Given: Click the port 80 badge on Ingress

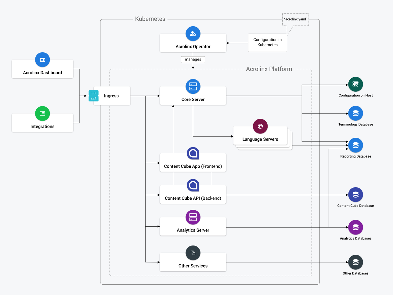Looking at the screenshot, I should click(x=93, y=93).
